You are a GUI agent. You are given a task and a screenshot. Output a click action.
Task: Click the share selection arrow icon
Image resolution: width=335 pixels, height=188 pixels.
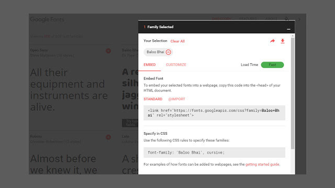(272, 41)
